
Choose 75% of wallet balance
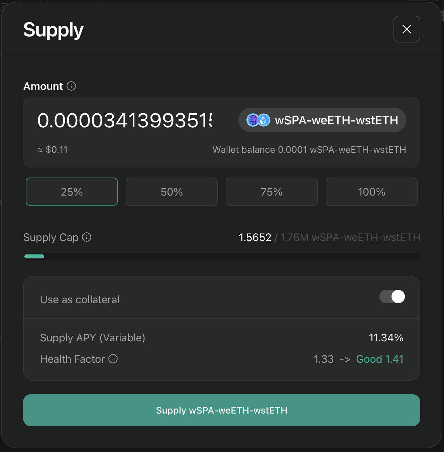tap(271, 192)
